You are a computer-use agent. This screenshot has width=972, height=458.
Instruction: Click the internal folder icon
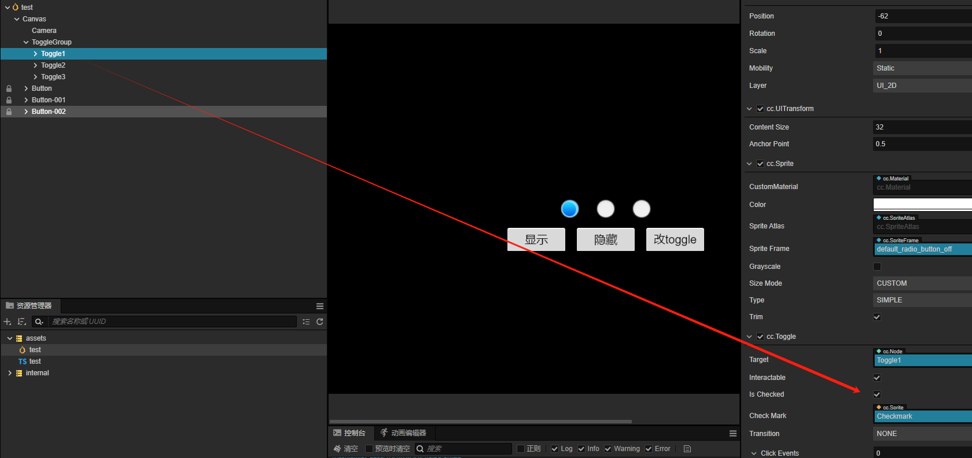pos(19,373)
